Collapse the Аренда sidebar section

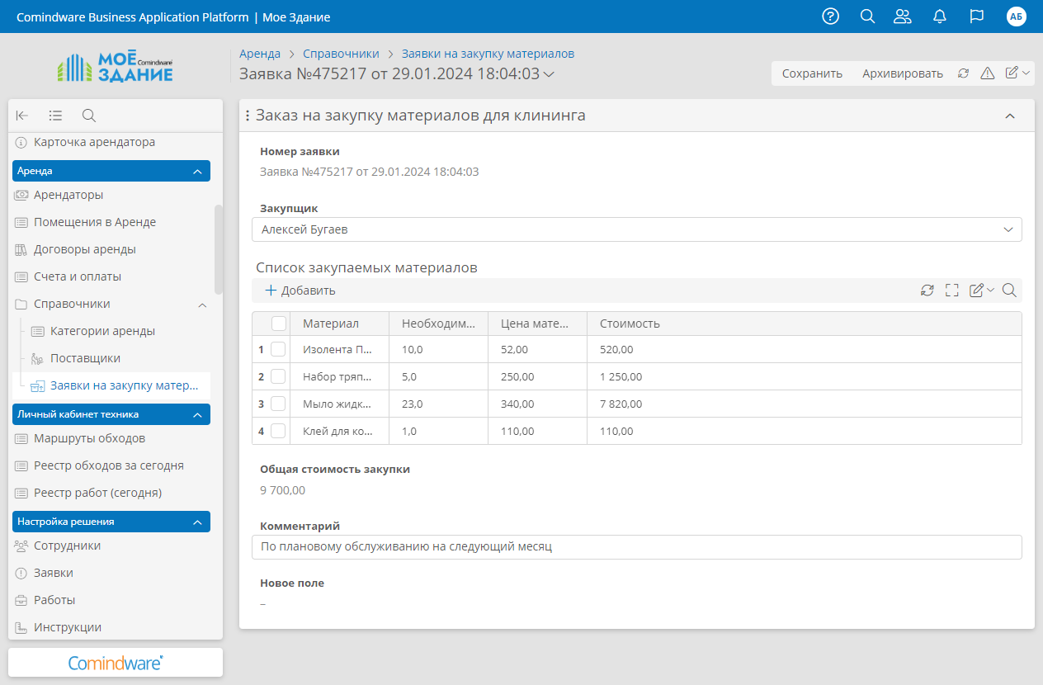click(x=196, y=171)
